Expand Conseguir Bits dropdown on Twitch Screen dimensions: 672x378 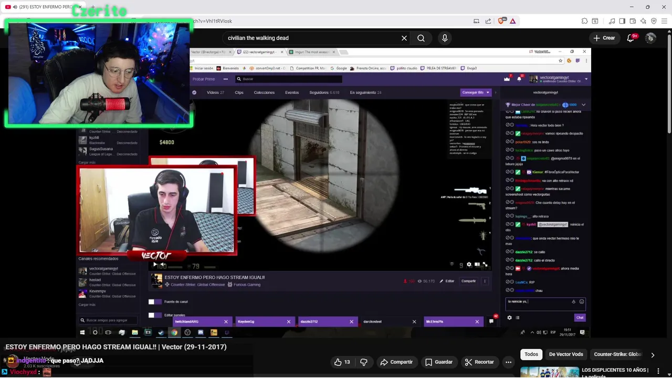pyautogui.click(x=488, y=92)
